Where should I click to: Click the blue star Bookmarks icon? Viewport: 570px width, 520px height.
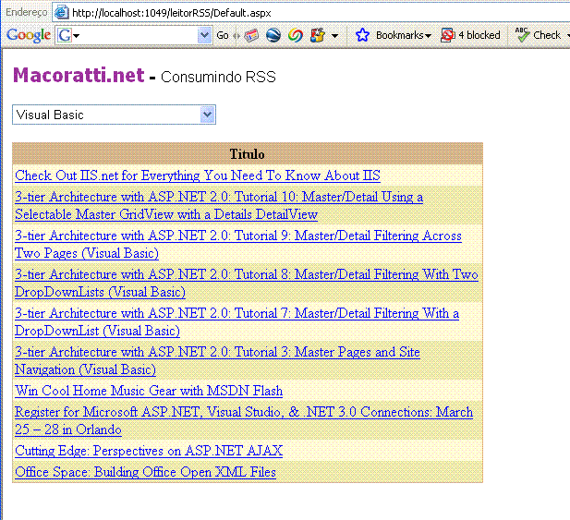click(x=362, y=35)
